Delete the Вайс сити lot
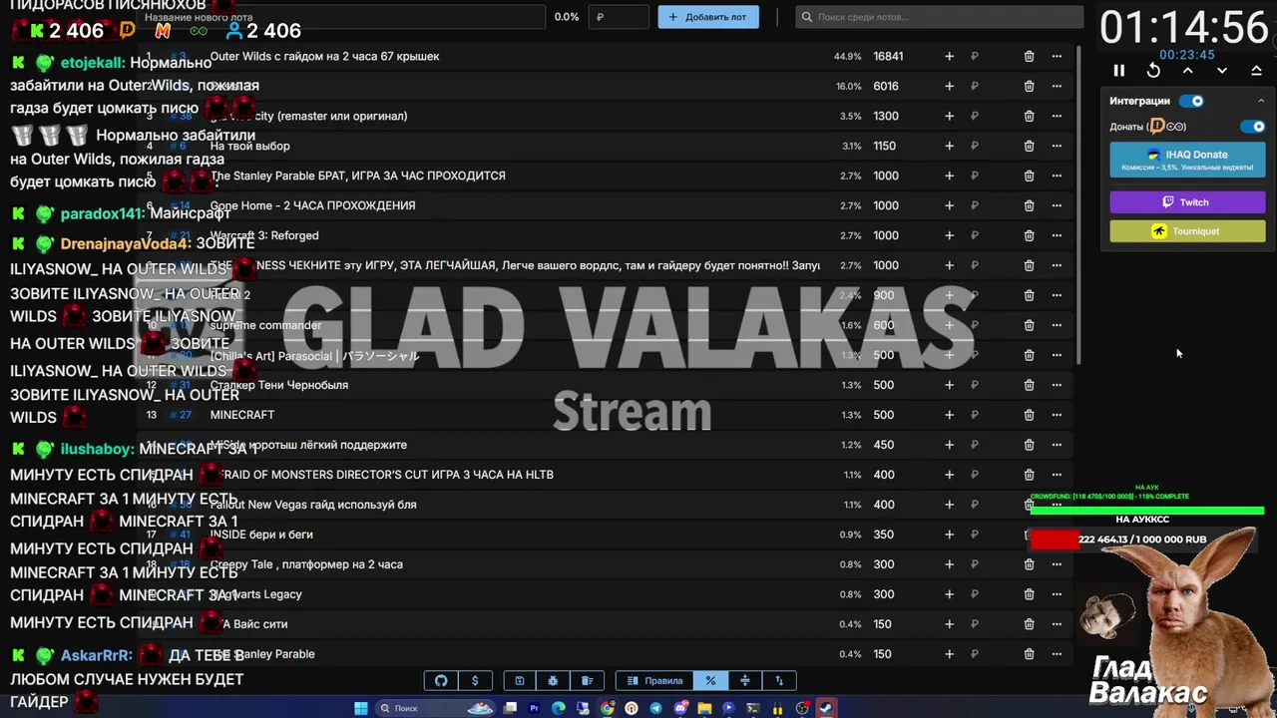The width and height of the screenshot is (1277, 718). [x=1029, y=625]
